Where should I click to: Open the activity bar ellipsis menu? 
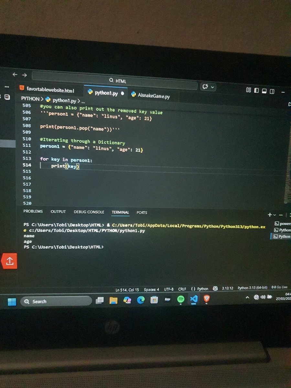coord(7,87)
